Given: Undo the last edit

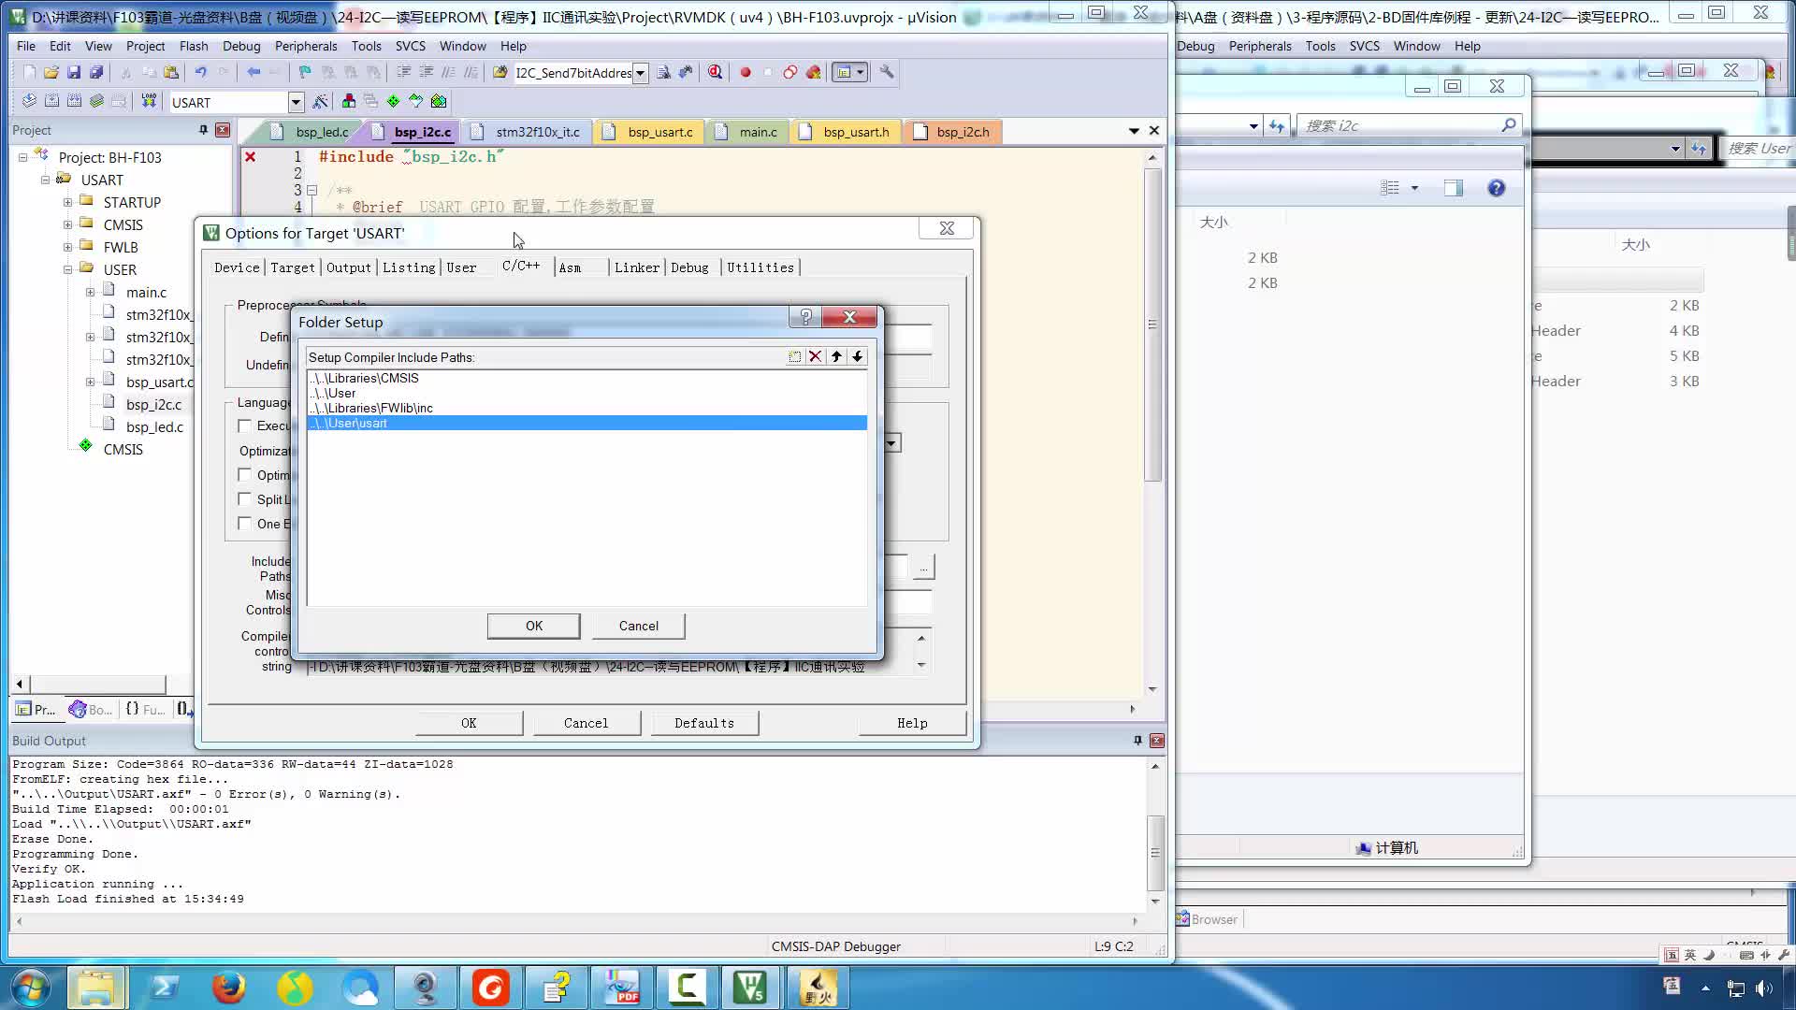Looking at the screenshot, I should pos(200,72).
